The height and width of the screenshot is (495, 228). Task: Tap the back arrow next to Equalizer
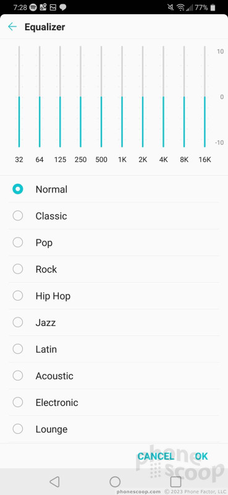pyautogui.click(x=12, y=27)
